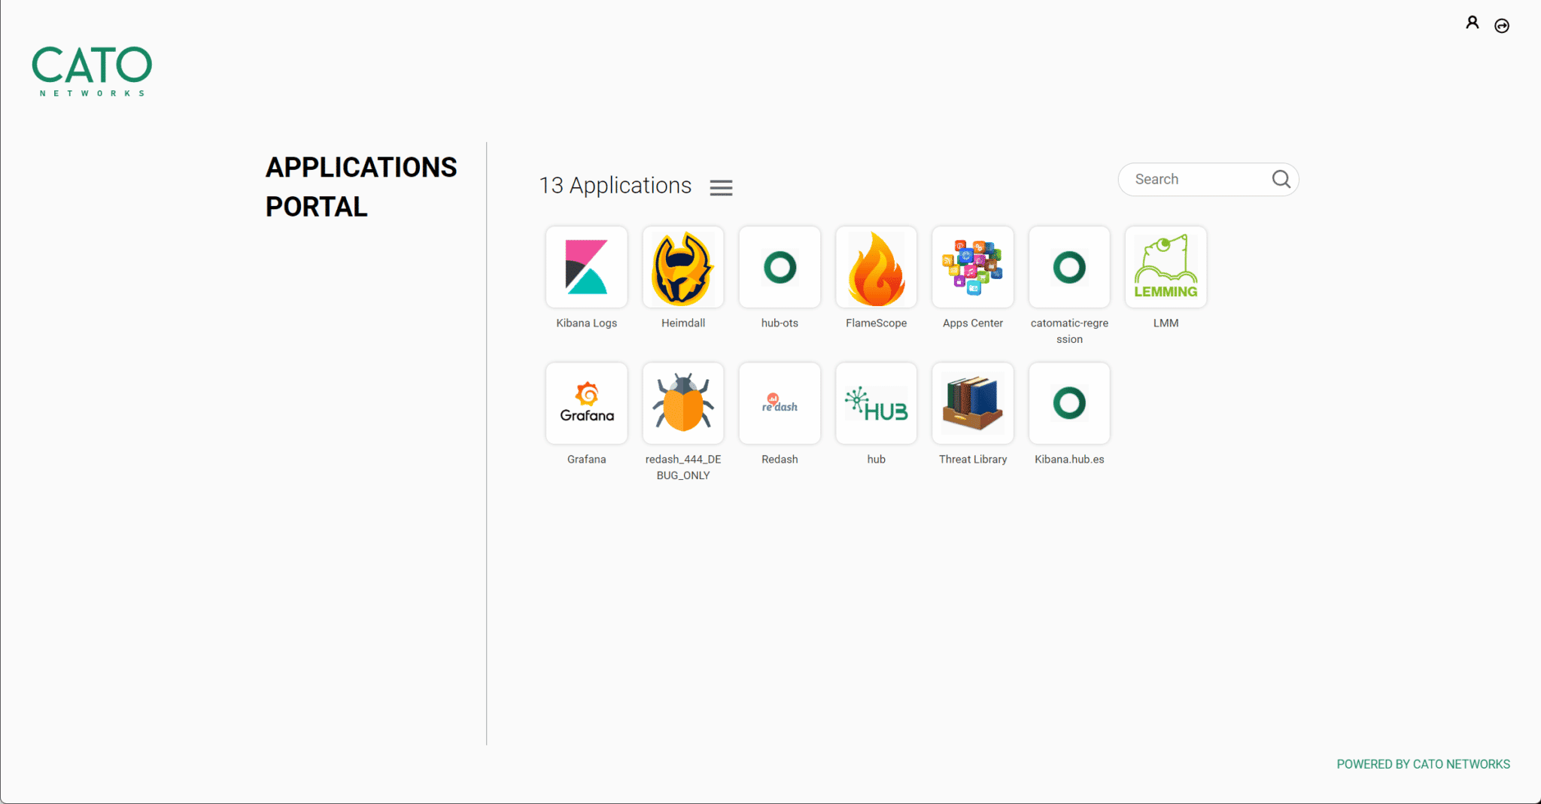Toggle list view with hamburger icon
This screenshot has width=1541, height=804.
pyautogui.click(x=721, y=188)
